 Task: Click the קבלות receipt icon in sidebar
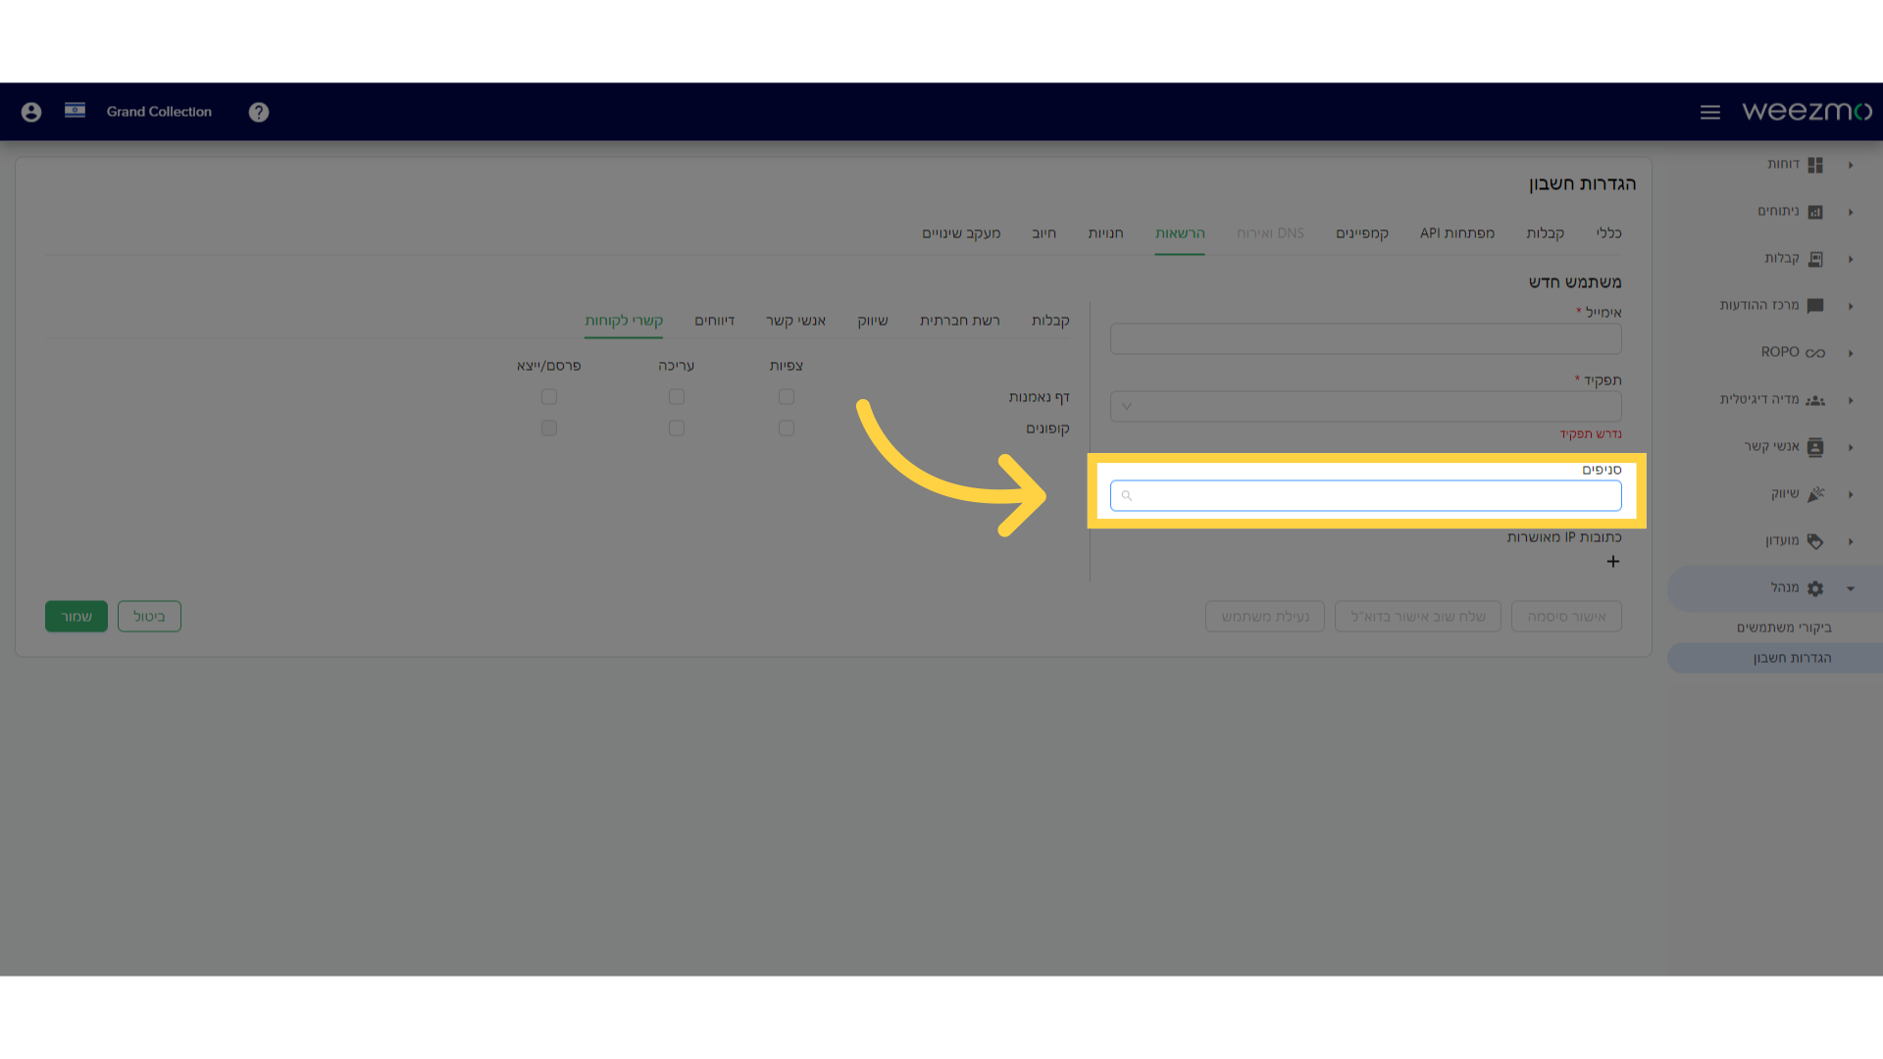click(1815, 259)
